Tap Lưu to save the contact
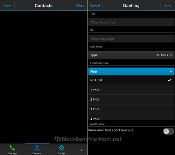 168,6
